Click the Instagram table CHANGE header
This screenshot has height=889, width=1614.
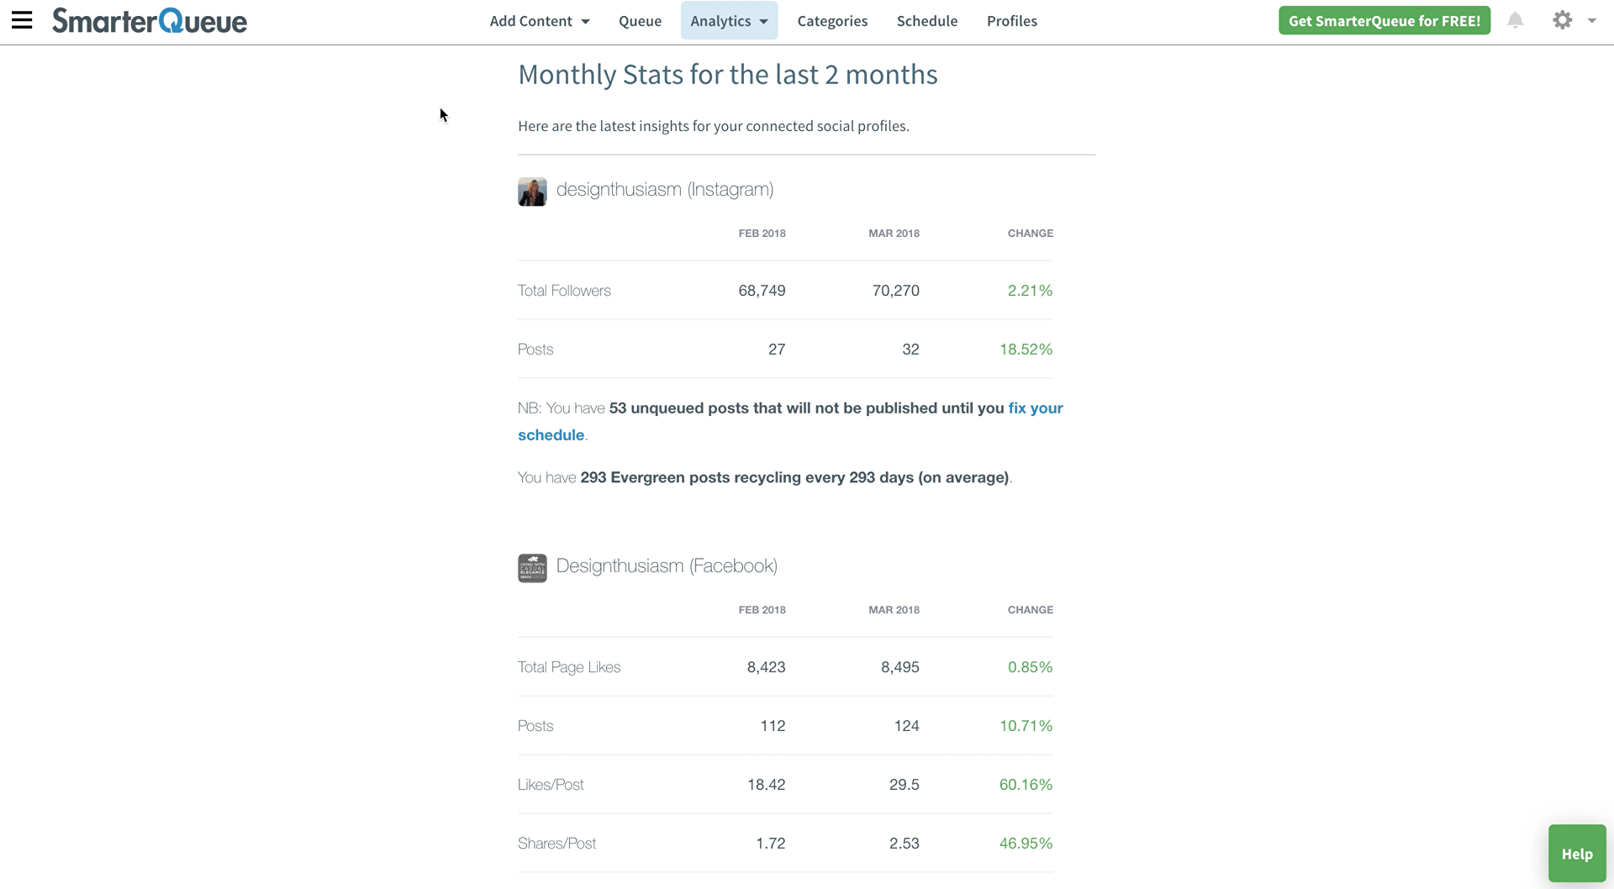point(1030,234)
